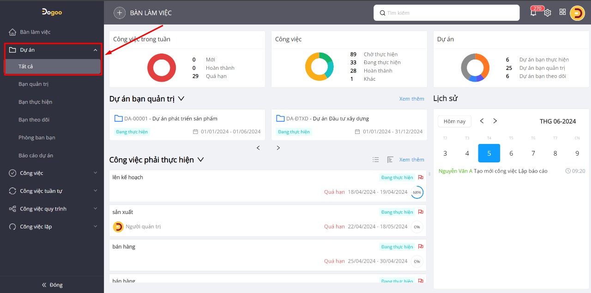
Task: Expand the Công việc quy trình section
Action: click(95, 209)
